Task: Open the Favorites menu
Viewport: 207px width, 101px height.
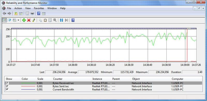Action: point(39,8)
